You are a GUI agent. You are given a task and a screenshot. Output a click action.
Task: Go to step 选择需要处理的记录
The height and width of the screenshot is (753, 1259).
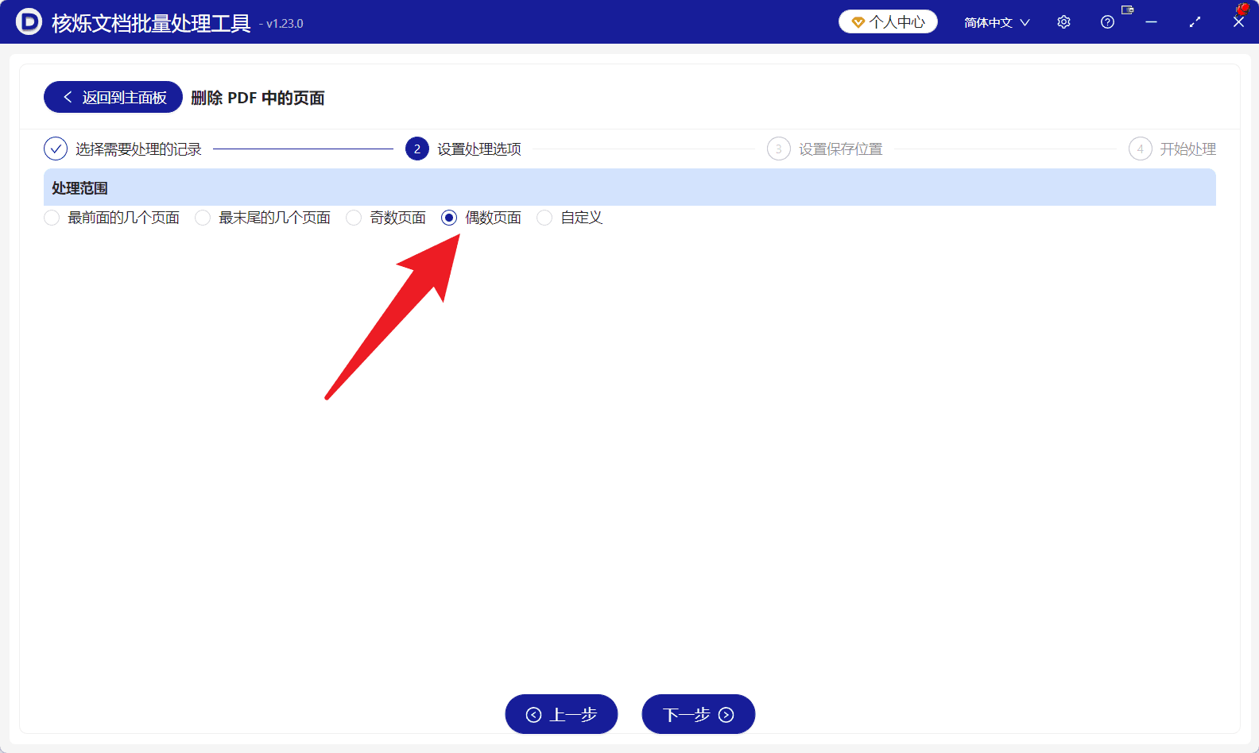122,149
